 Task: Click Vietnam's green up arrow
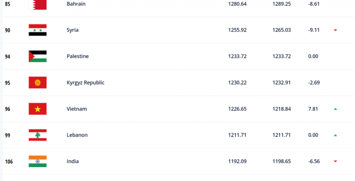click(x=335, y=109)
